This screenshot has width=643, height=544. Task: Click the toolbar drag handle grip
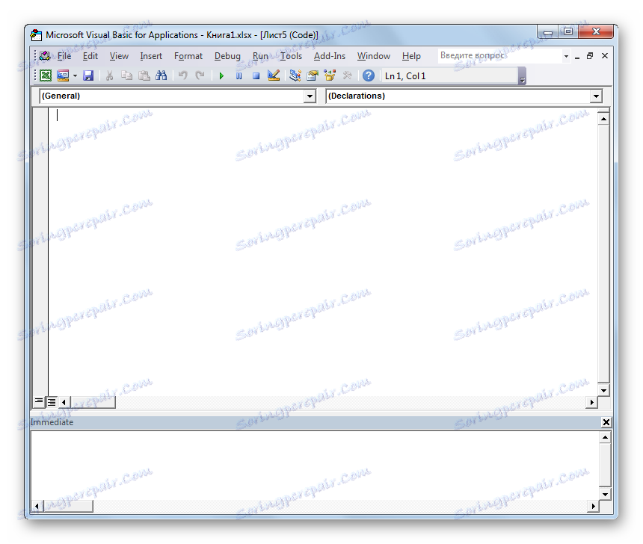click(35, 75)
